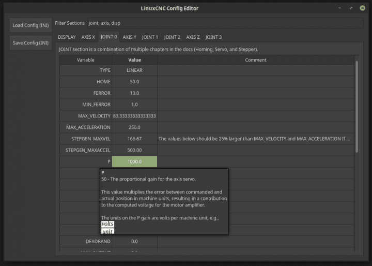This screenshot has height=266, width=372.
Task: Click the STEPGEN_MAXVEL variable name cell
Action: tap(86, 139)
